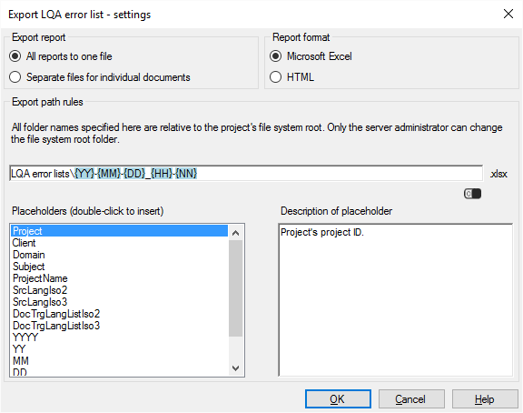523x413 pixels.
Task: Click the placeholder description text box
Action: coord(396,300)
